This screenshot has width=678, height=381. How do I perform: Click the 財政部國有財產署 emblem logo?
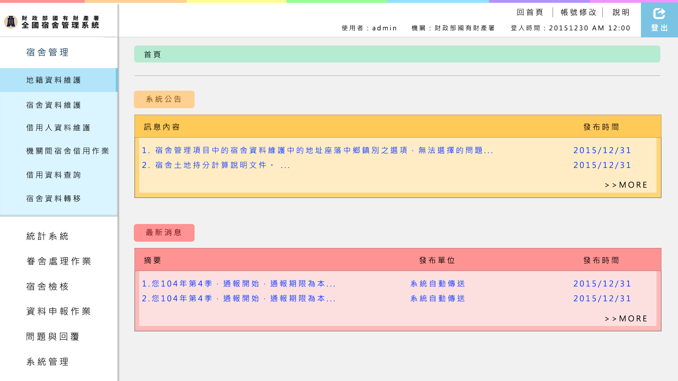(11, 22)
